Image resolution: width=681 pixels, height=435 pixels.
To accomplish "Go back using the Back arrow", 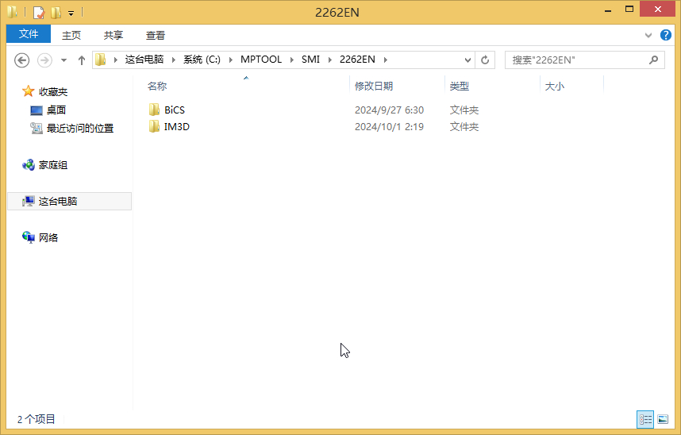I will point(22,60).
